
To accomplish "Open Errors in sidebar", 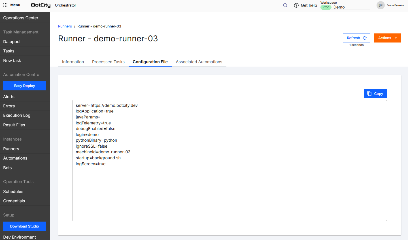I will [25, 106].
